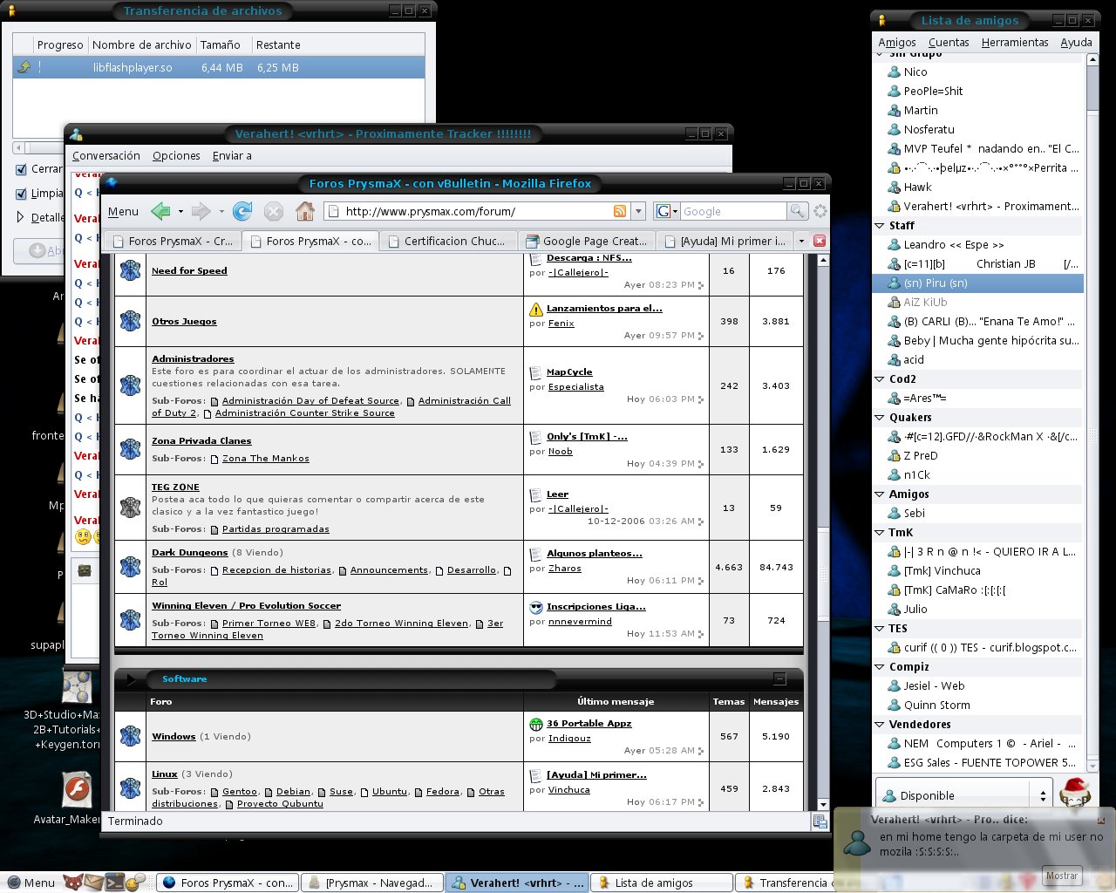Click libflashplayer.so transfer progress row
This screenshot has height=893, width=1116.
[219, 67]
